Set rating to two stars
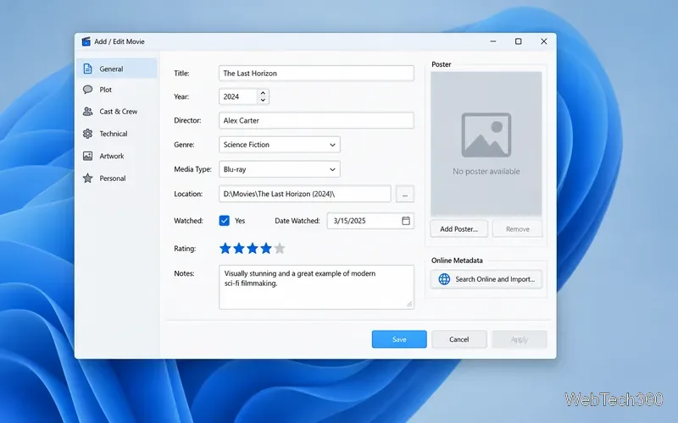The height and width of the screenshot is (423, 678). pyautogui.click(x=239, y=248)
